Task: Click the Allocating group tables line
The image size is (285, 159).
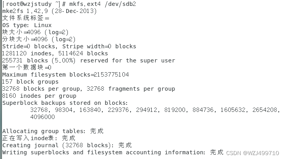Action: coord(53,131)
